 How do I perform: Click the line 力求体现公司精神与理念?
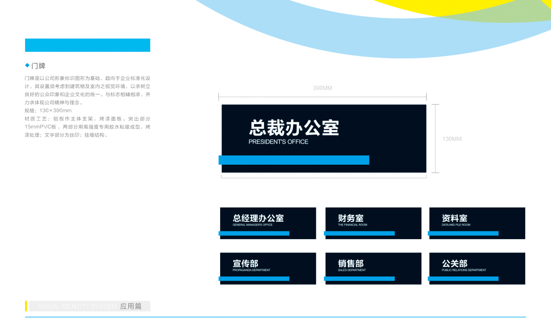pyautogui.click(x=54, y=102)
